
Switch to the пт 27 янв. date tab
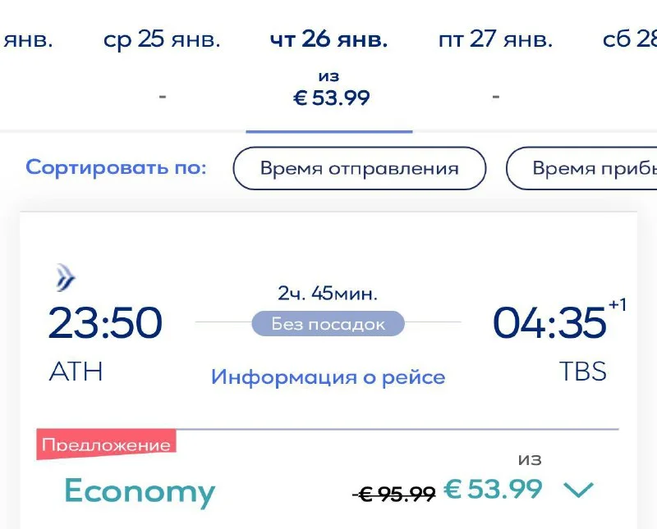tap(495, 39)
